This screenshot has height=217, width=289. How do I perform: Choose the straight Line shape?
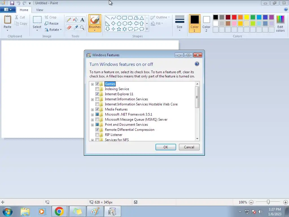[x=108, y=18]
